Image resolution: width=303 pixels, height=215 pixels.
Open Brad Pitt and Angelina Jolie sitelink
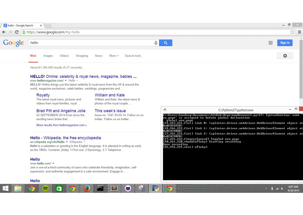point(61,111)
